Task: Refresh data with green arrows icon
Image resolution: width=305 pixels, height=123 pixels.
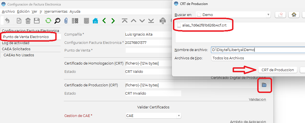Action: [48, 21]
